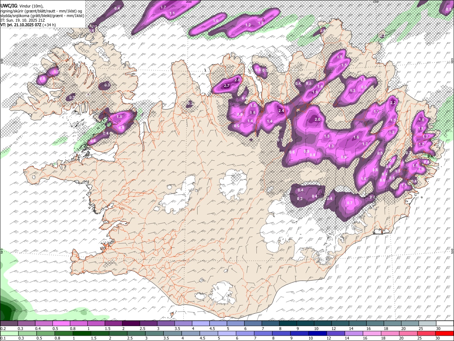
Task: Select the darkest green swatch at 1 in lower legend
Action: click(x=82, y=333)
